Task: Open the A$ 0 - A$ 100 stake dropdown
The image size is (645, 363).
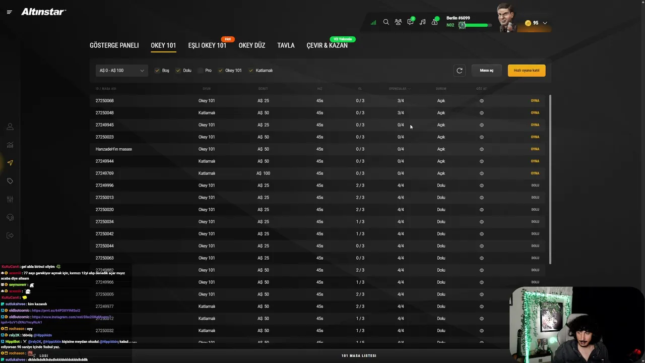Action: 121,71
